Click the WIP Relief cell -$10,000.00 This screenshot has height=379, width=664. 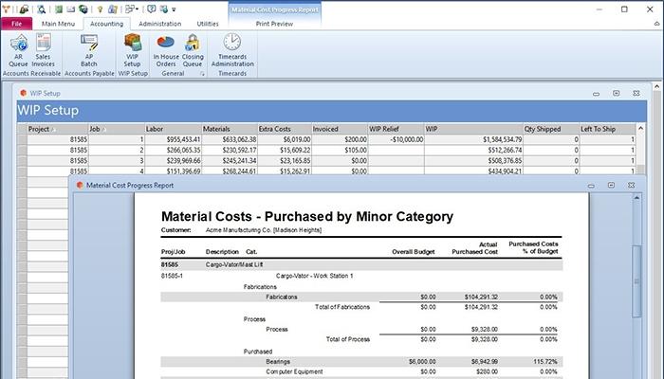(x=396, y=139)
